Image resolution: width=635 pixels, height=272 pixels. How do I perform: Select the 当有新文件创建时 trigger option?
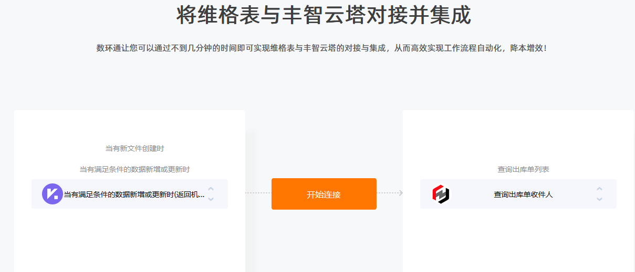click(x=135, y=148)
